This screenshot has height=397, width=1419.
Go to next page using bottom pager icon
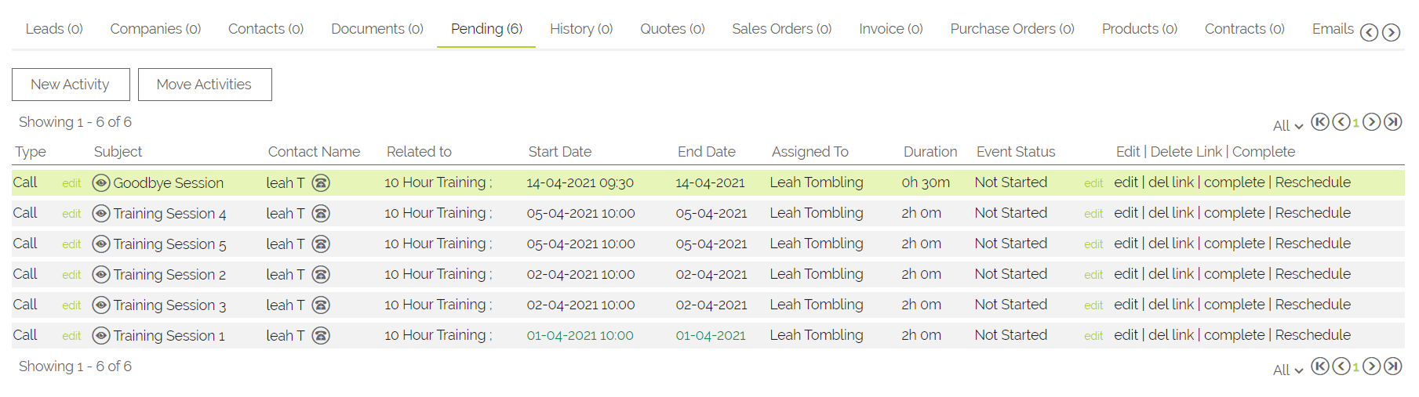click(1371, 366)
